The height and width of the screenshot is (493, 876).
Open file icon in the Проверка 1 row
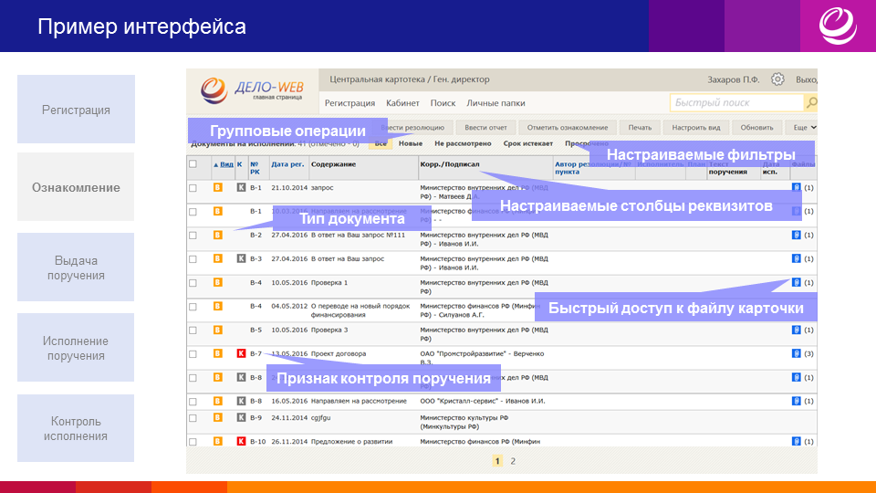click(796, 282)
